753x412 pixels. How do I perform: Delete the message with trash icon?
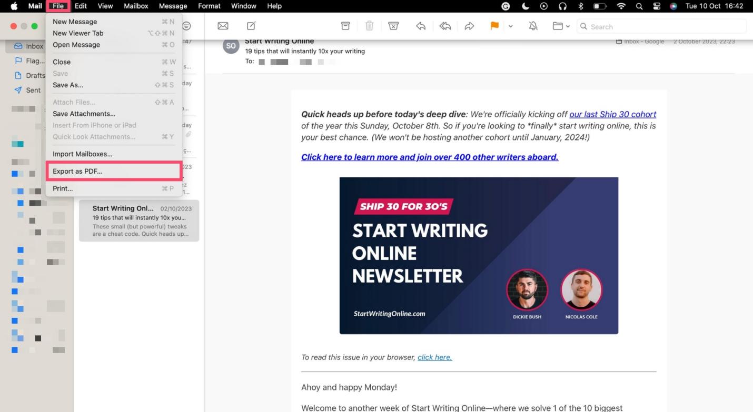[370, 26]
